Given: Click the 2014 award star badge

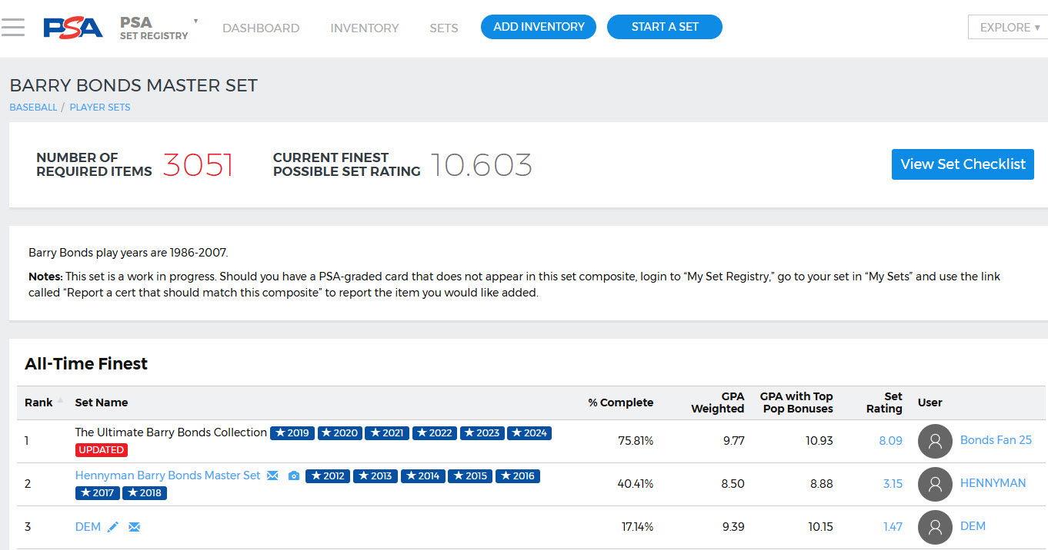Looking at the screenshot, I should (422, 476).
